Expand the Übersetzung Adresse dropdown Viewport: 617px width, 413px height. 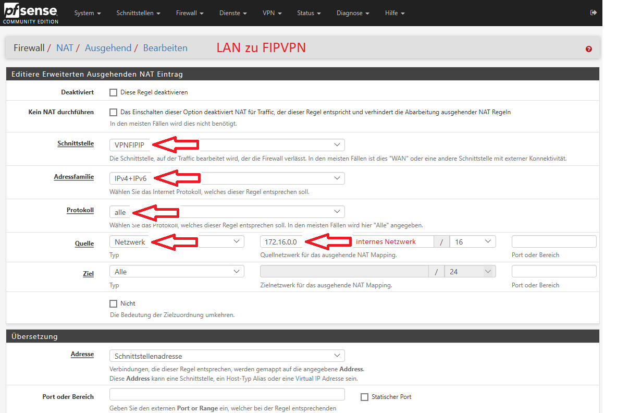[x=227, y=356]
